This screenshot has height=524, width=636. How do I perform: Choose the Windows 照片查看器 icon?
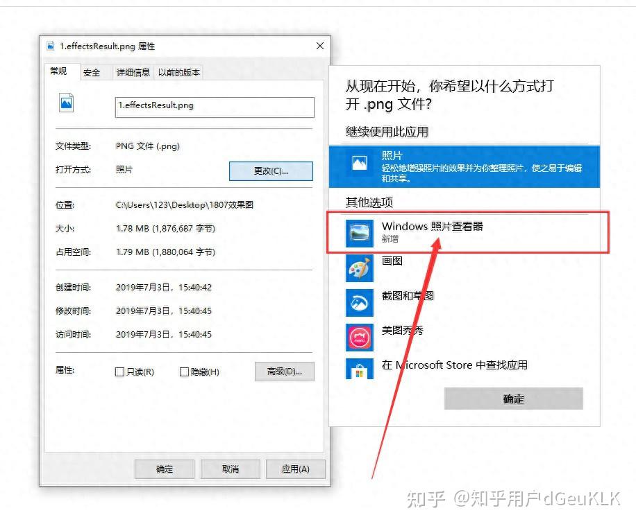[360, 233]
